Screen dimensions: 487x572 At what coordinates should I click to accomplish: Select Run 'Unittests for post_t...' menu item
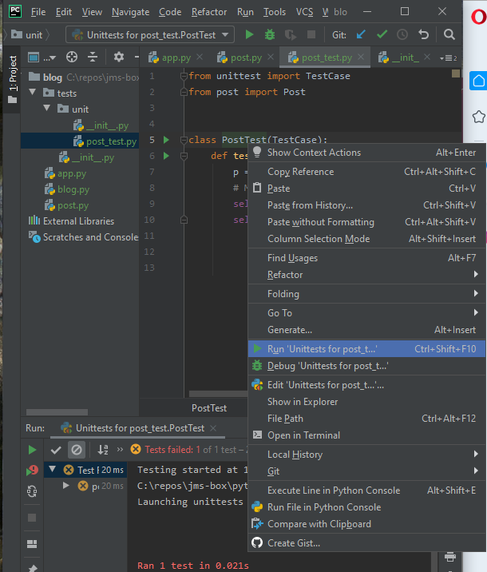[366, 349]
